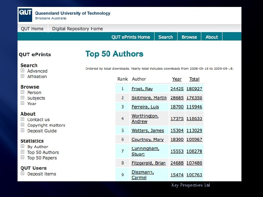Image resolution: width=263 pixels, height=197 pixels.
Task: Open Copyright matters link
Action: 46,125
